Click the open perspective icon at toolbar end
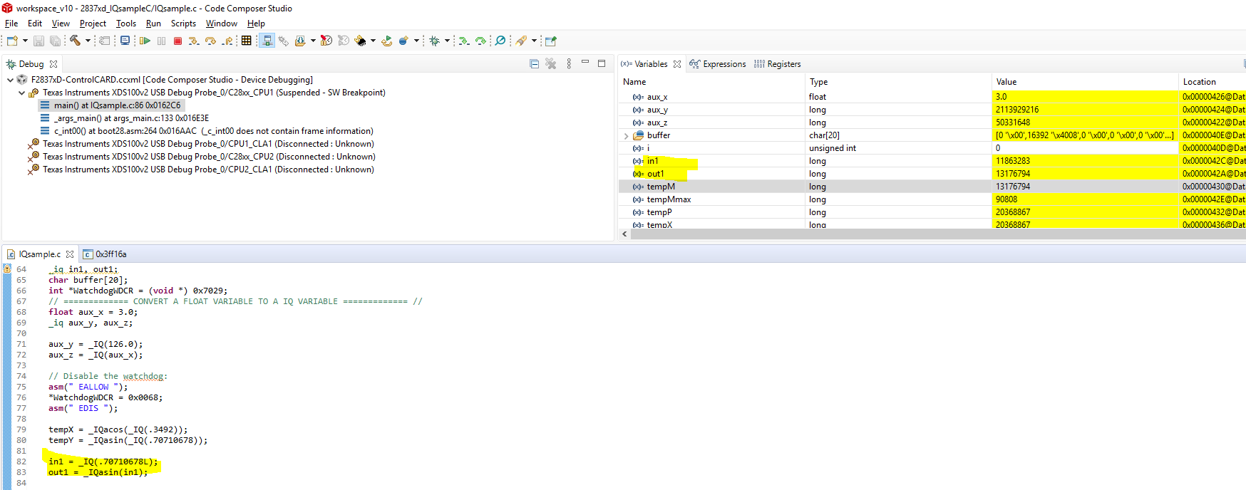Screen dimensions: 1246x490 [550, 41]
